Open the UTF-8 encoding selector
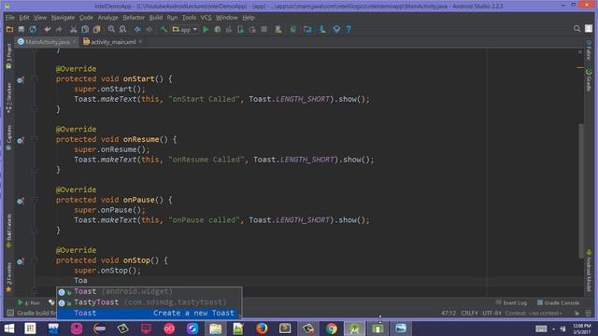598x336 pixels. pos(491,314)
